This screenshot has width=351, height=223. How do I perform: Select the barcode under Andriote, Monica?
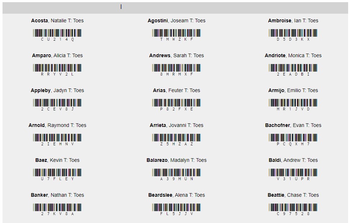293,68
